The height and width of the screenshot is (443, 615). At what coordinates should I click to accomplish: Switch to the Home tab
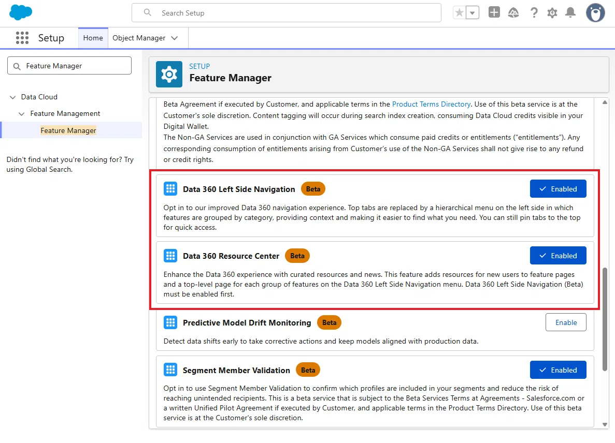[93, 38]
